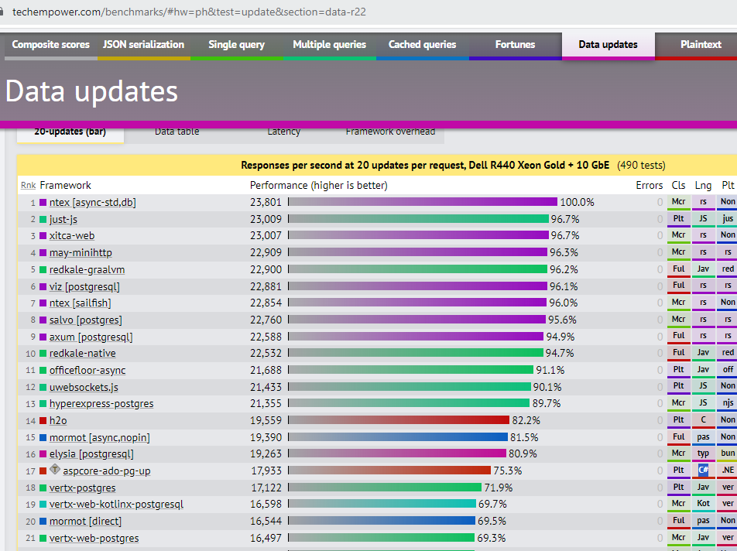This screenshot has height=551, width=737.
Task: Click the Lng column header
Action: click(703, 185)
